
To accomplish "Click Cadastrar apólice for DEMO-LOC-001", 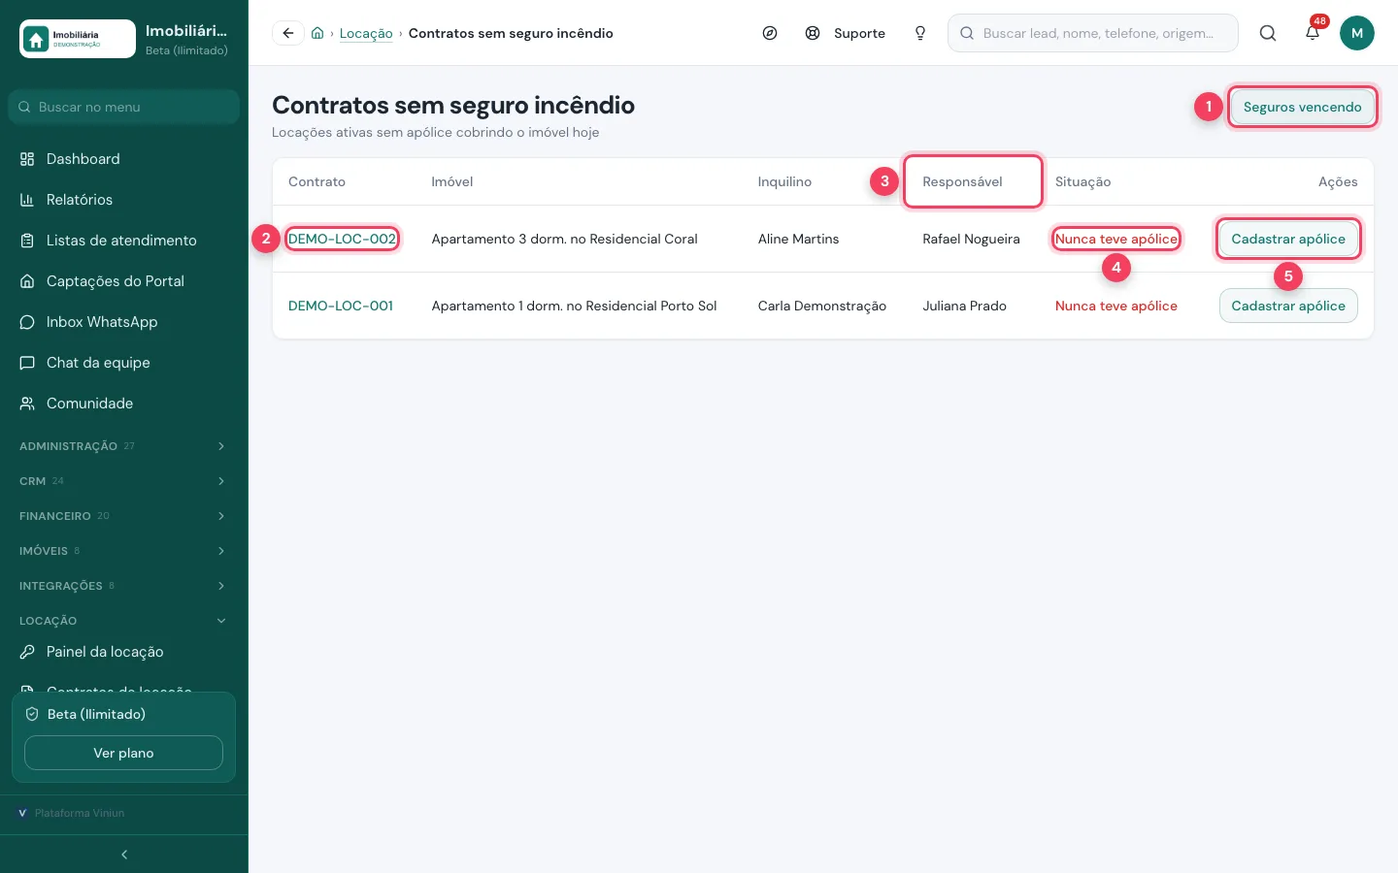I will 1288,306.
